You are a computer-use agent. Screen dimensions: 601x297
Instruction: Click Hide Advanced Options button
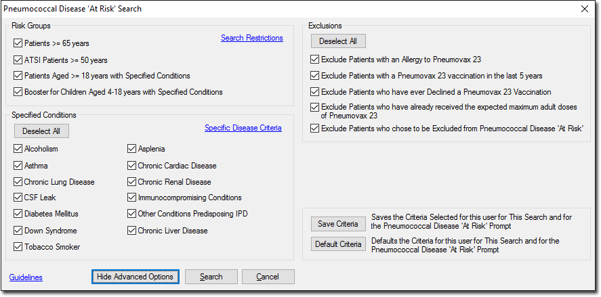tap(136, 277)
